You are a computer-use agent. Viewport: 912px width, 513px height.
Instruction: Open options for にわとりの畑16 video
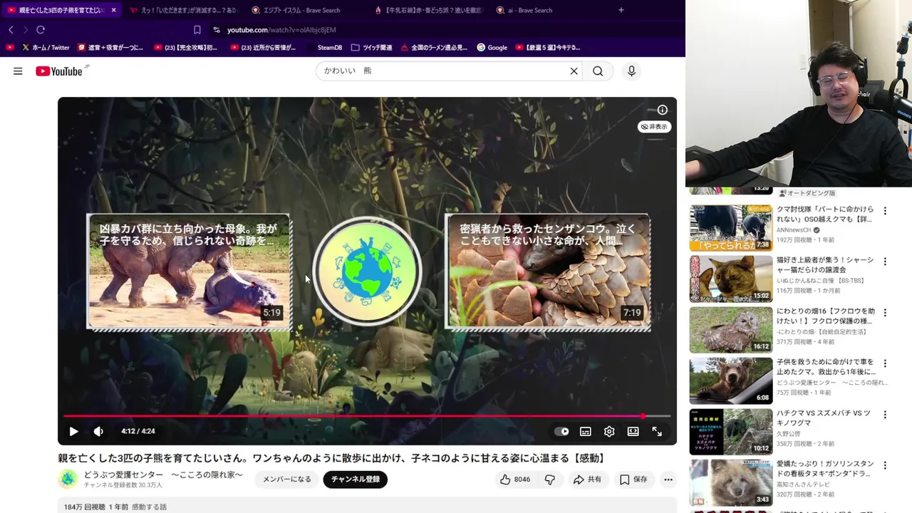click(885, 313)
